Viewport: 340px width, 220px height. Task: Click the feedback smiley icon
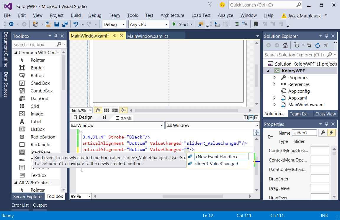click(222, 5)
